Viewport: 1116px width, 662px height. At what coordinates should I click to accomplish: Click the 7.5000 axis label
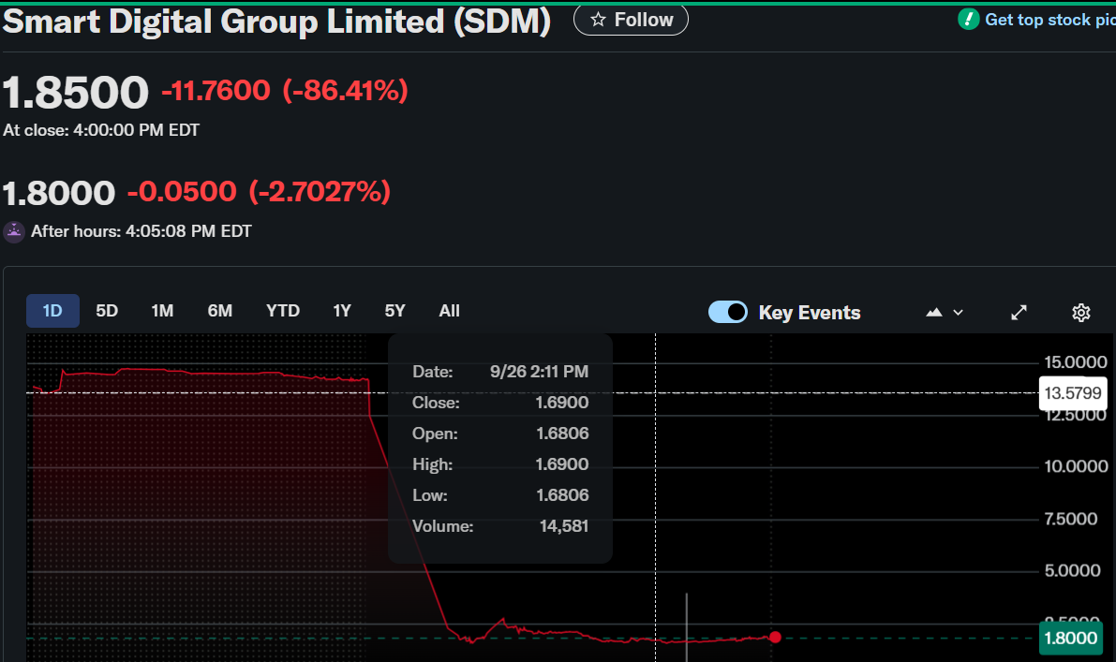click(1070, 519)
